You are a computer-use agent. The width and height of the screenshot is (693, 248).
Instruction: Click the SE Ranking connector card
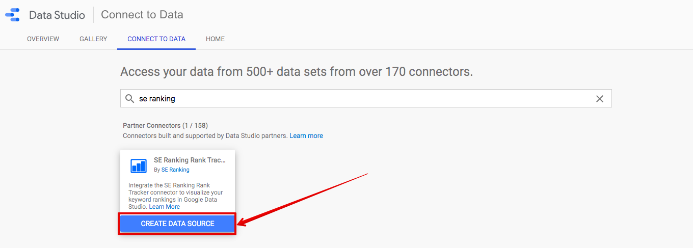pyautogui.click(x=177, y=191)
